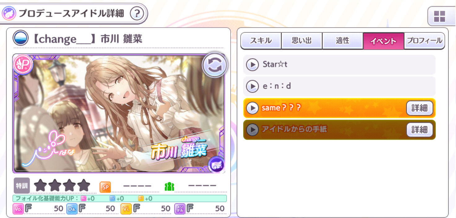Click the 特訓 star rating label
456x218 pixels.
click(x=22, y=185)
